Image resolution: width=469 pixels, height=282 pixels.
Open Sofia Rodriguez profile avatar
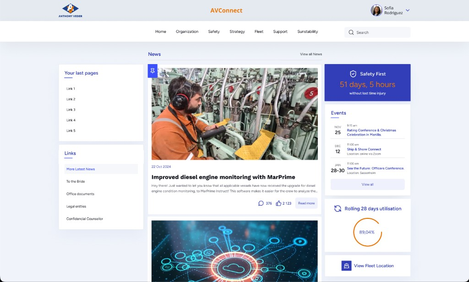(x=376, y=10)
